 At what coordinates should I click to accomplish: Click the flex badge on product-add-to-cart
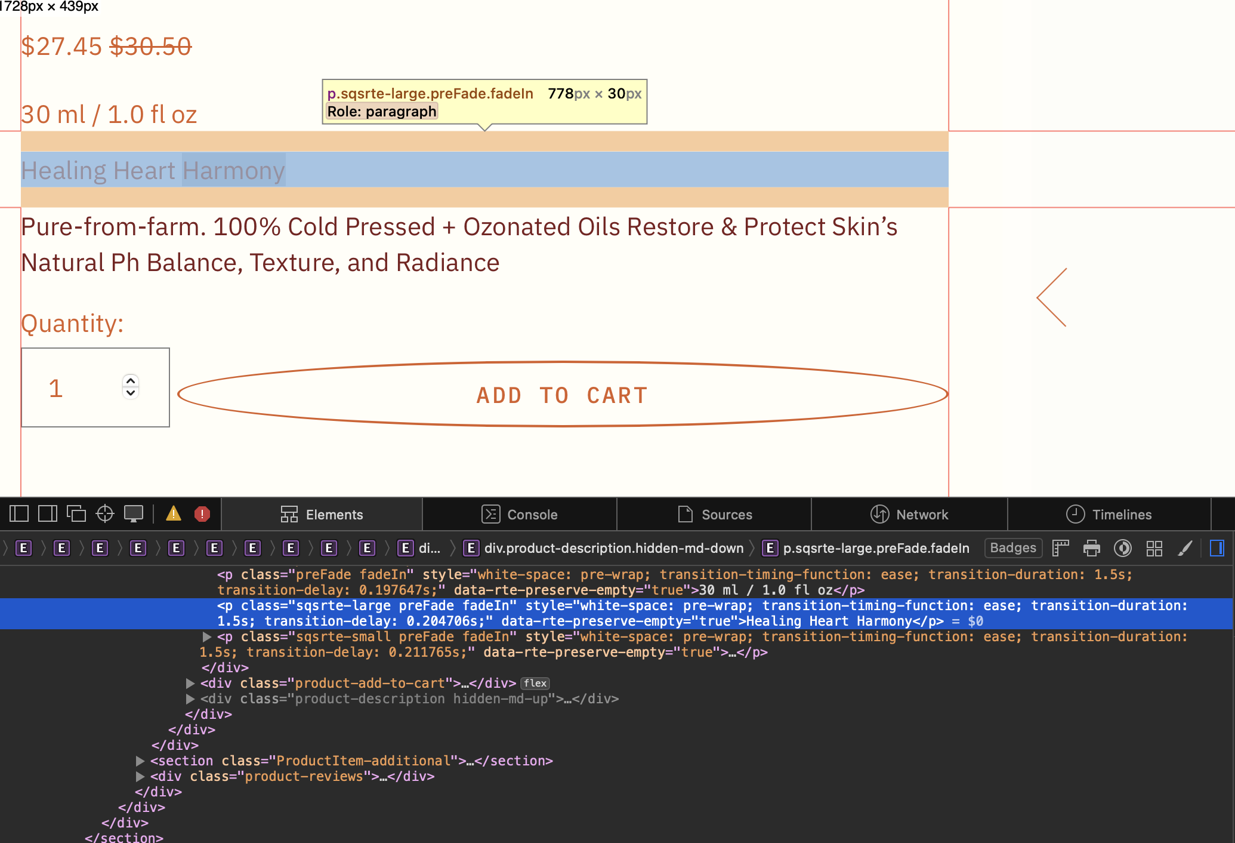pos(535,684)
